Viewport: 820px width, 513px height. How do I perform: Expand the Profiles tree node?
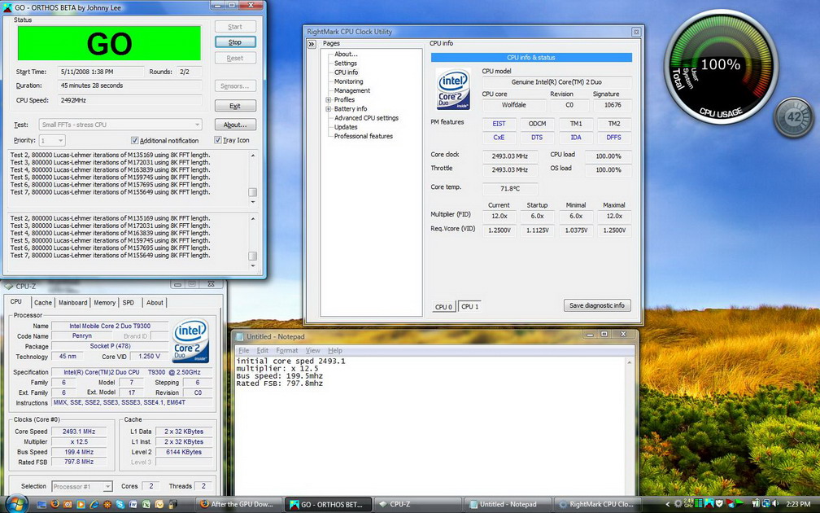[329, 99]
